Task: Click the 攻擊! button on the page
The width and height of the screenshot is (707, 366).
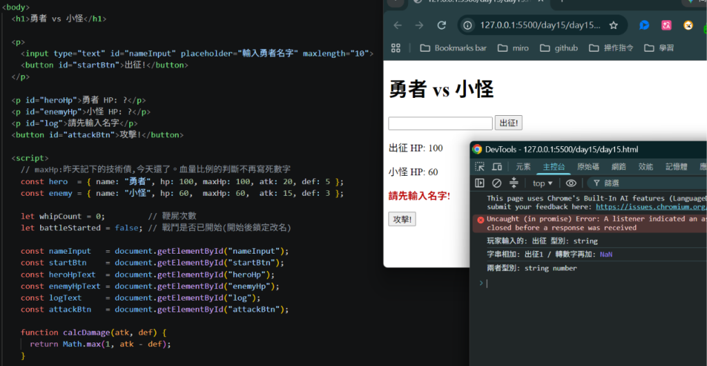Action: point(403,219)
